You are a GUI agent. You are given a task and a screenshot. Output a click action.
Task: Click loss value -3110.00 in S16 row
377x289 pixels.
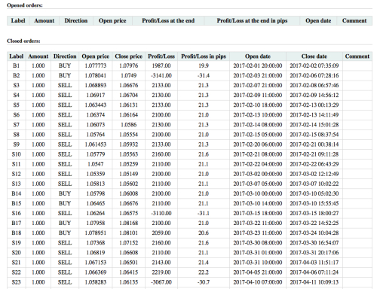[161, 213]
